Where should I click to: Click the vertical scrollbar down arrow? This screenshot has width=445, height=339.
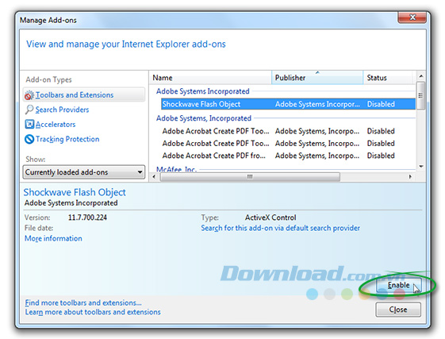(x=421, y=167)
